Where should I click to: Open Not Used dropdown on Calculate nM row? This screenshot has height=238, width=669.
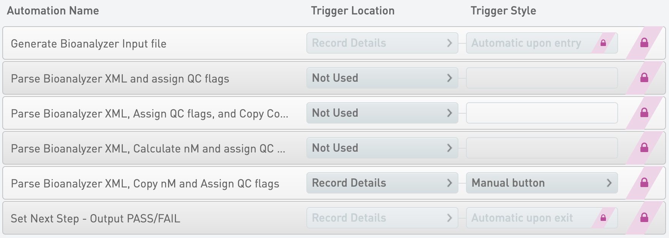tap(382, 148)
